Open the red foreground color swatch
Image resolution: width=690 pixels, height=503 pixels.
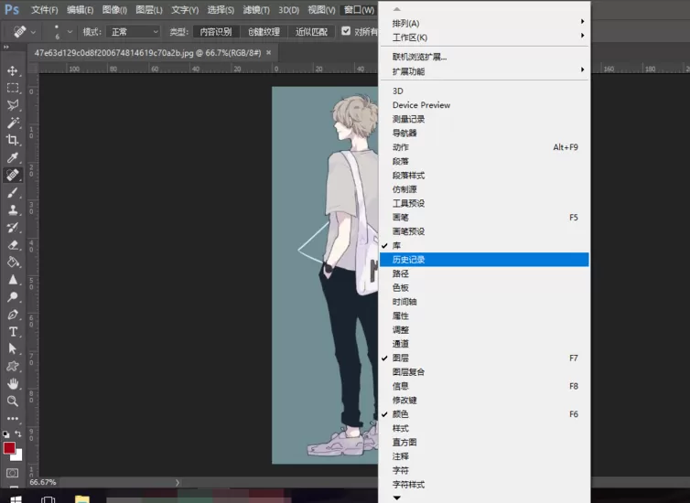tap(9, 448)
